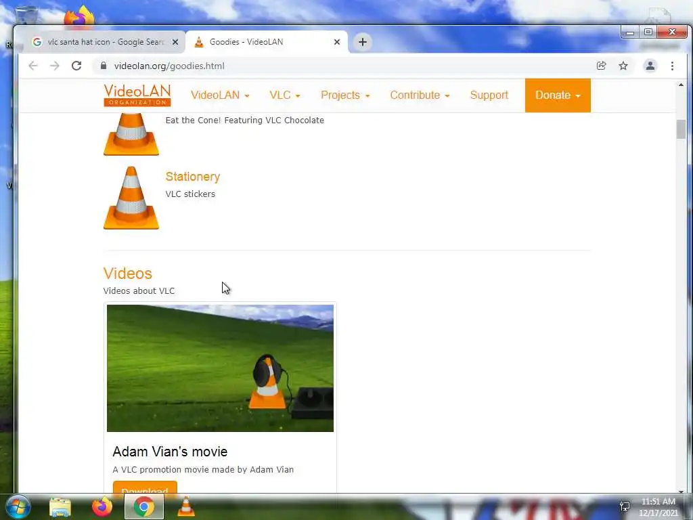The image size is (693, 520).
Task: Click the Recycle Bin desktop icon
Action: pos(26,16)
